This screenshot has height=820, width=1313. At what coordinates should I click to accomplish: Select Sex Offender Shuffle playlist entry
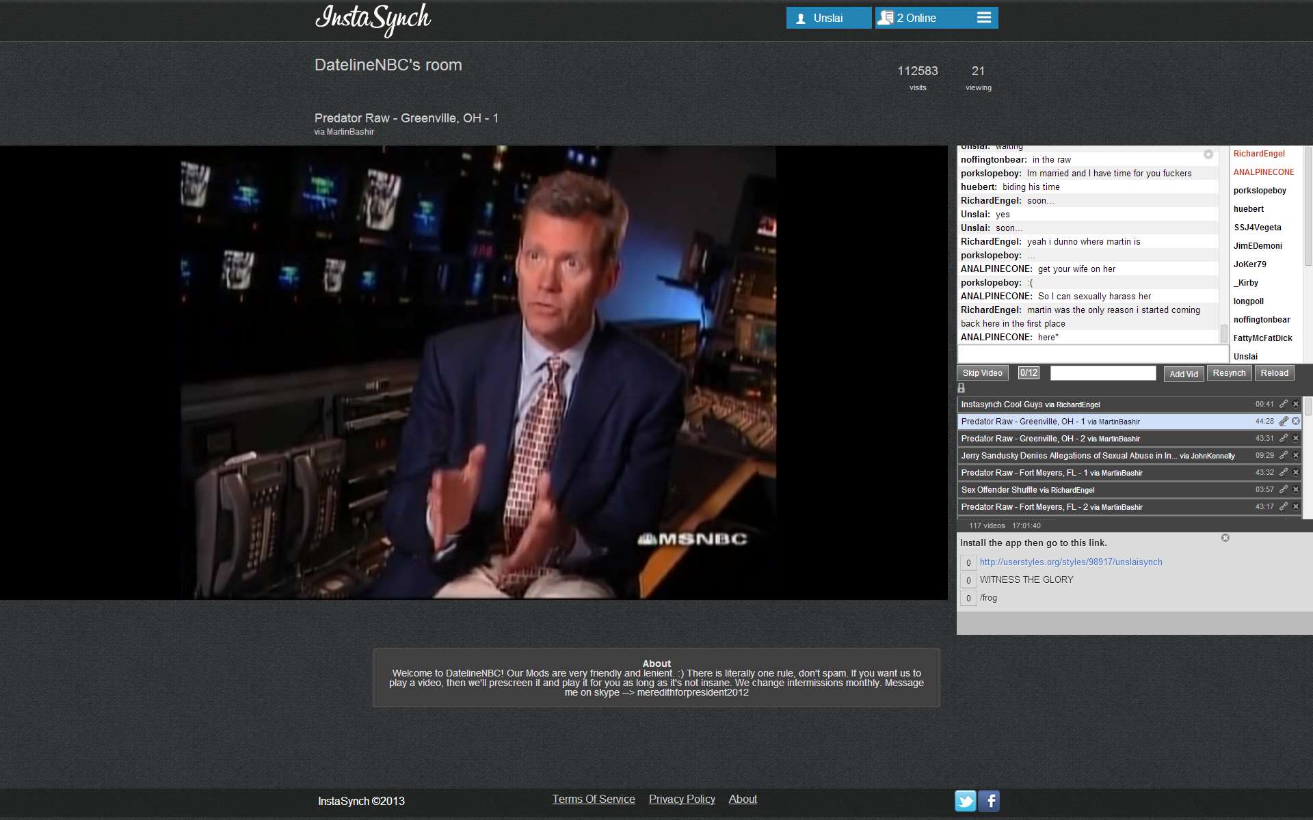(1129, 489)
